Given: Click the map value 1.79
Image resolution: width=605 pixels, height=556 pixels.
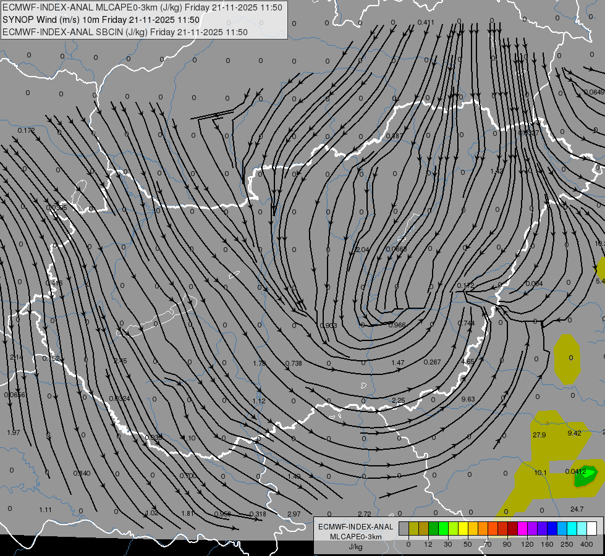Looking at the screenshot, I should 260,363.
